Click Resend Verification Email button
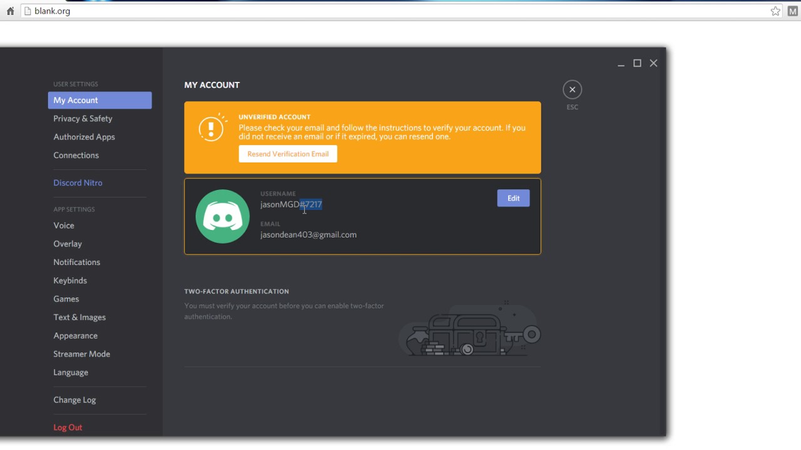 coord(288,154)
